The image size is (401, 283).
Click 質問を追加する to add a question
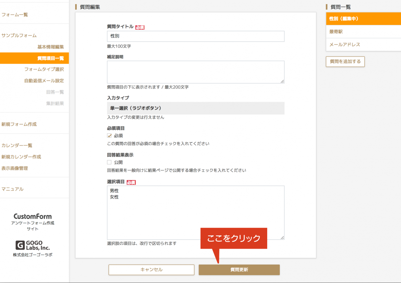pos(345,62)
